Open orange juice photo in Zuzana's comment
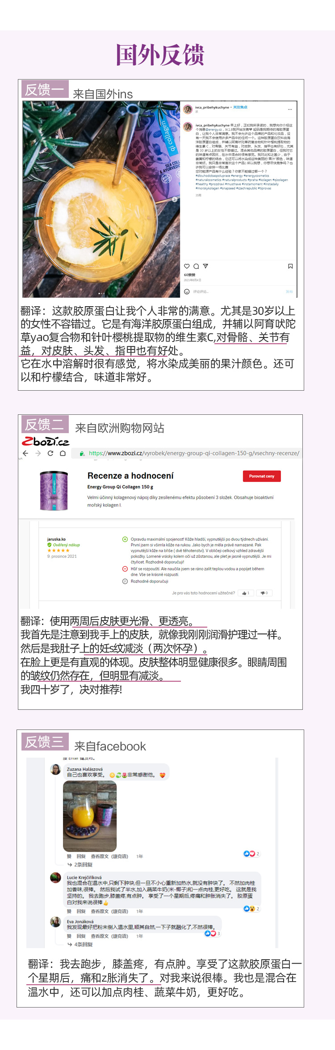 pyautogui.click(x=90, y=816)
